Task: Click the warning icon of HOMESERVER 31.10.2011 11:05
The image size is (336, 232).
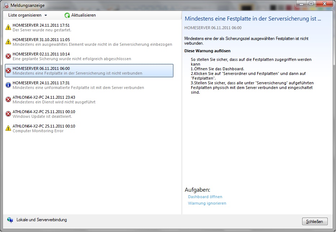Action: (x=8, y=42)
